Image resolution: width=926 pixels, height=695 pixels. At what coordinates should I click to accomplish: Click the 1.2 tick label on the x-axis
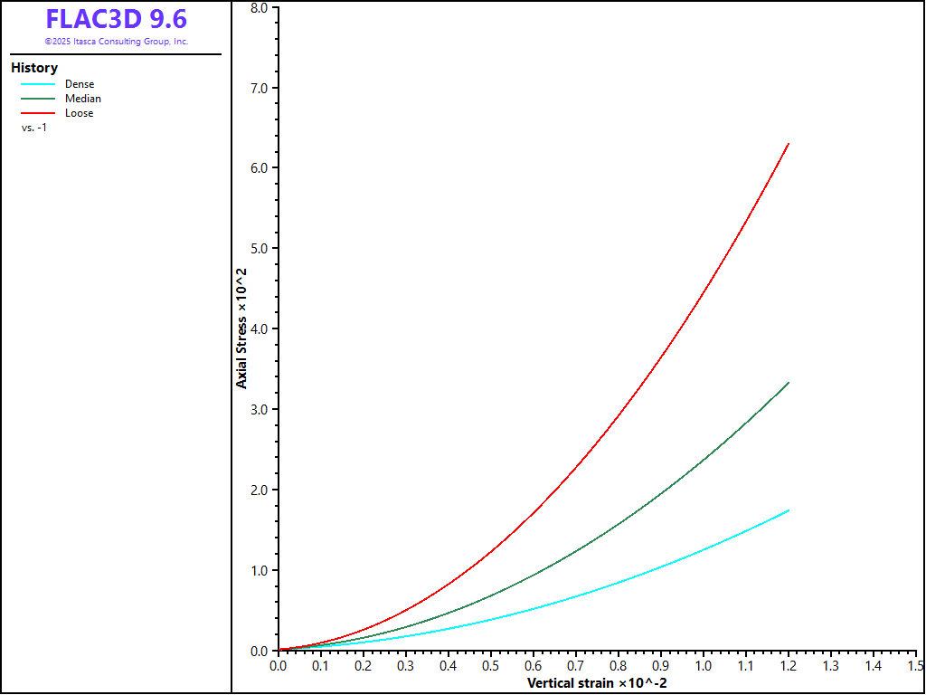point(789,665)
